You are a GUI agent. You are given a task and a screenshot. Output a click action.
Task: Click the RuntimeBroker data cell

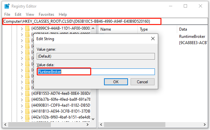(x=192, y=37)
